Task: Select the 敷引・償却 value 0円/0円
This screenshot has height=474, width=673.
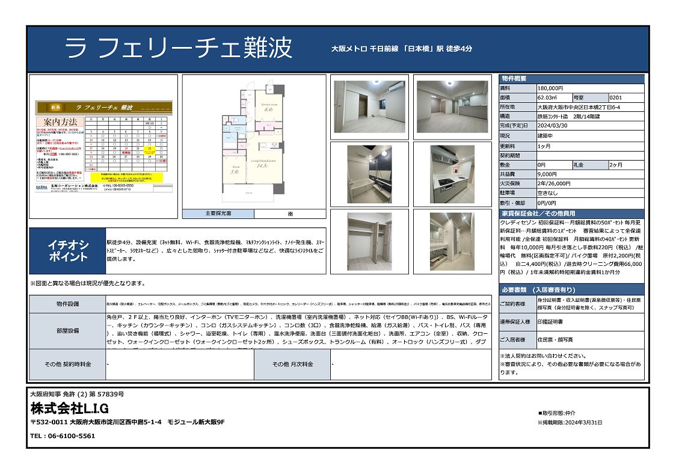Action: (546, 203)
